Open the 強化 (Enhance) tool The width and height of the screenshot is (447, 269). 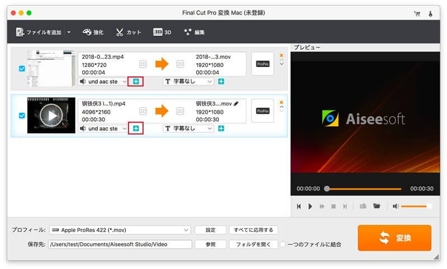[x=93, y=32]
